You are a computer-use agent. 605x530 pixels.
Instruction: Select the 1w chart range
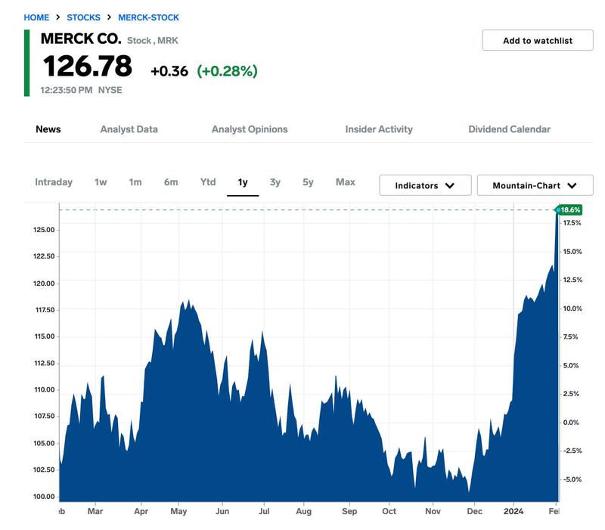point(101,182)
